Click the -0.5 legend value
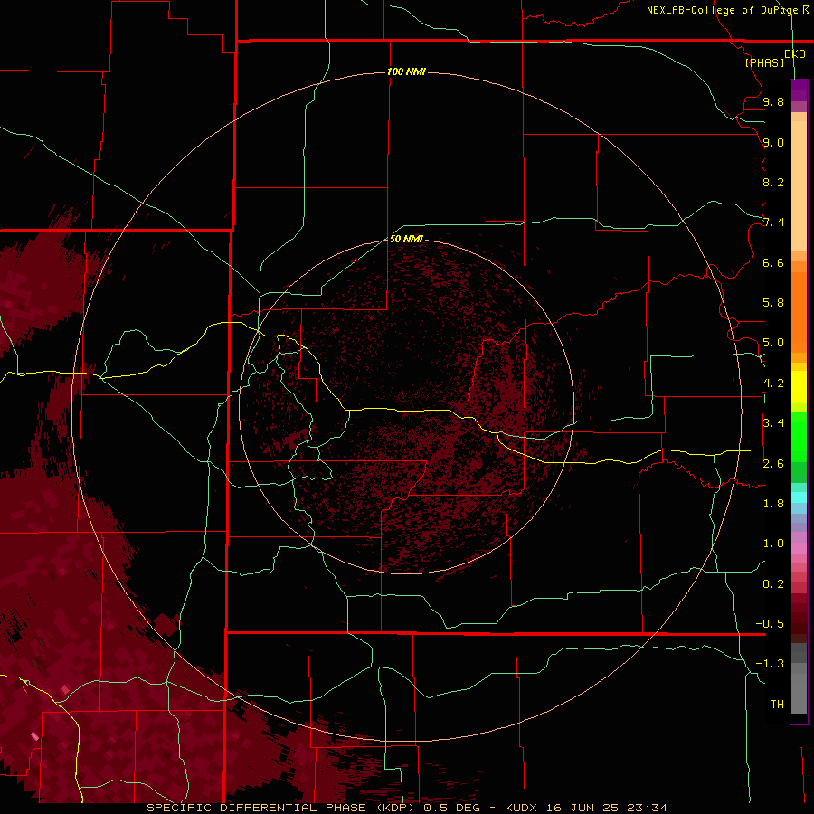This screenshot has width=814, height=814. click(770, 624)
